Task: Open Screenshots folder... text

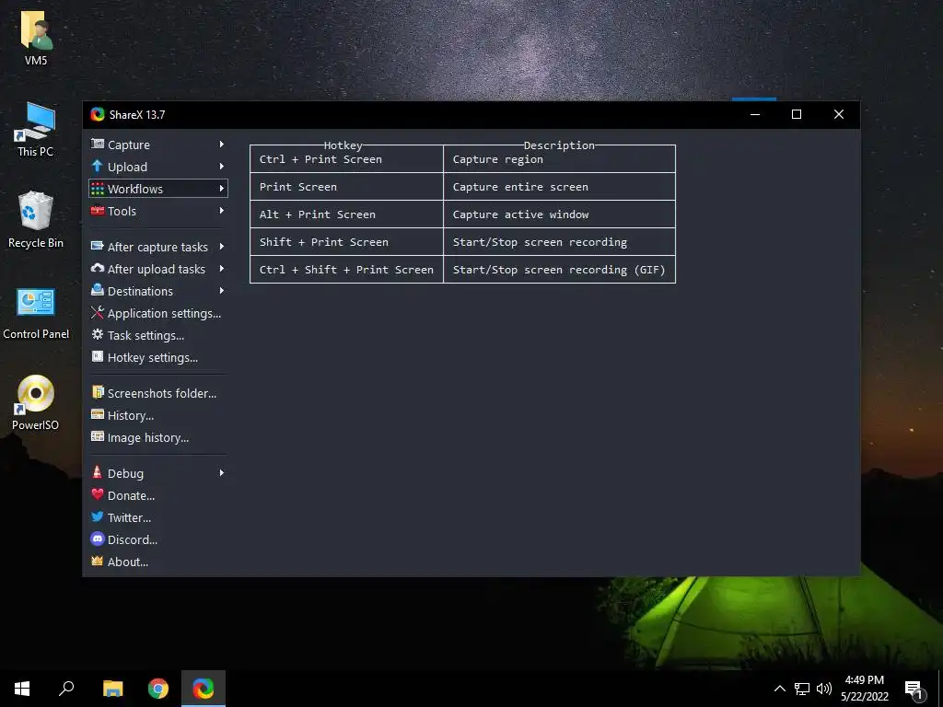Action: point(162,394)
